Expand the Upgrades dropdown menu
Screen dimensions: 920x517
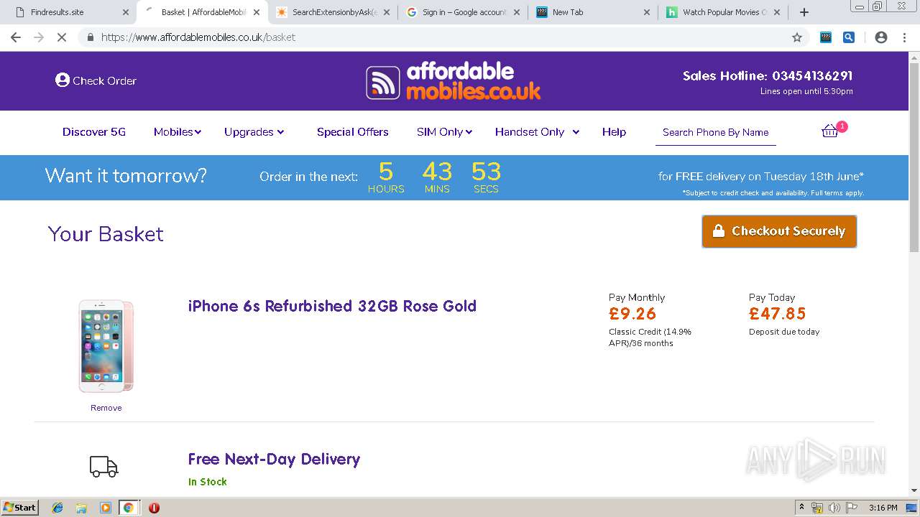click(x=254, y=132)
